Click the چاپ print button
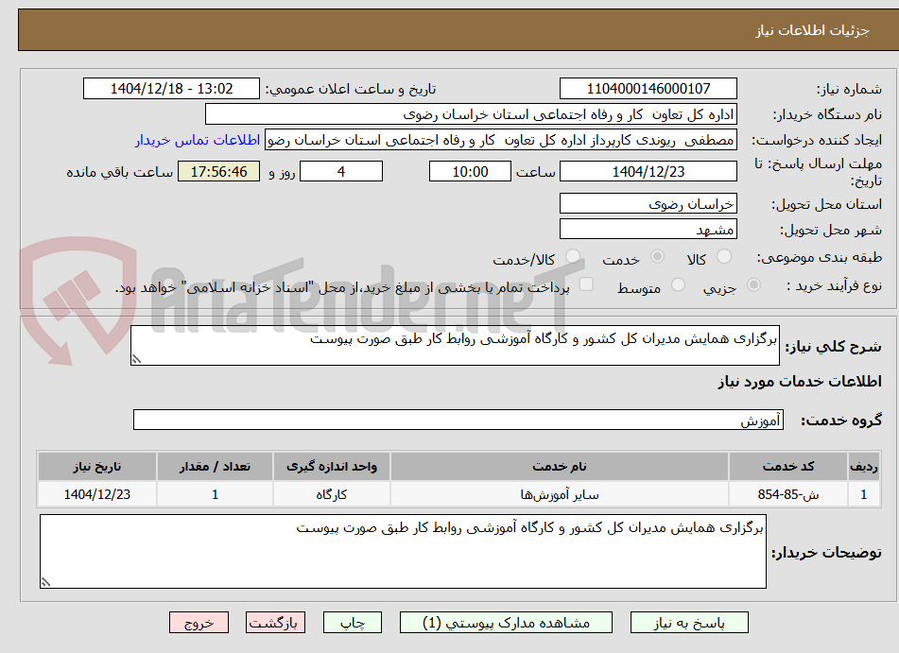Screen dimensions: 899x653 (x=353, y=623)
